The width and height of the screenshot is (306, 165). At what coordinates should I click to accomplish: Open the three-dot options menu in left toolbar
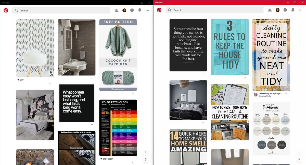tap(147, 10)
